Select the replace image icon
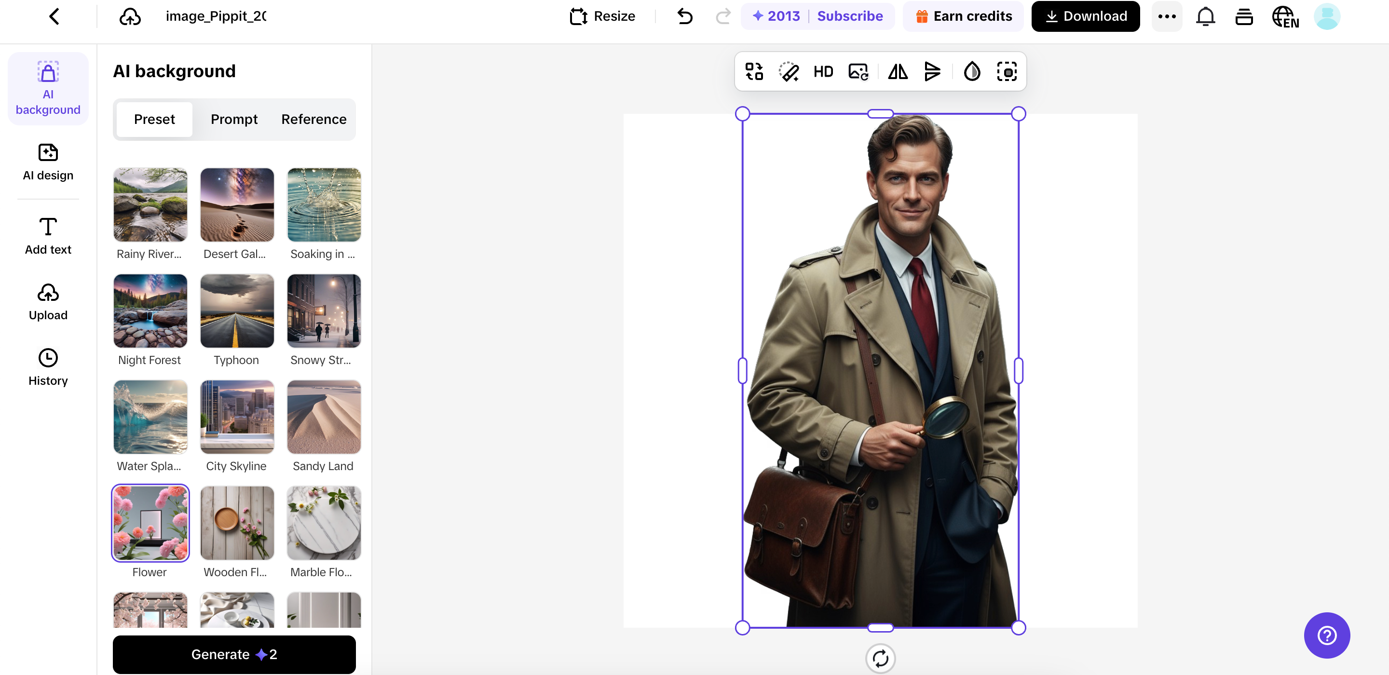The image size is (1389, 675). 858,71
